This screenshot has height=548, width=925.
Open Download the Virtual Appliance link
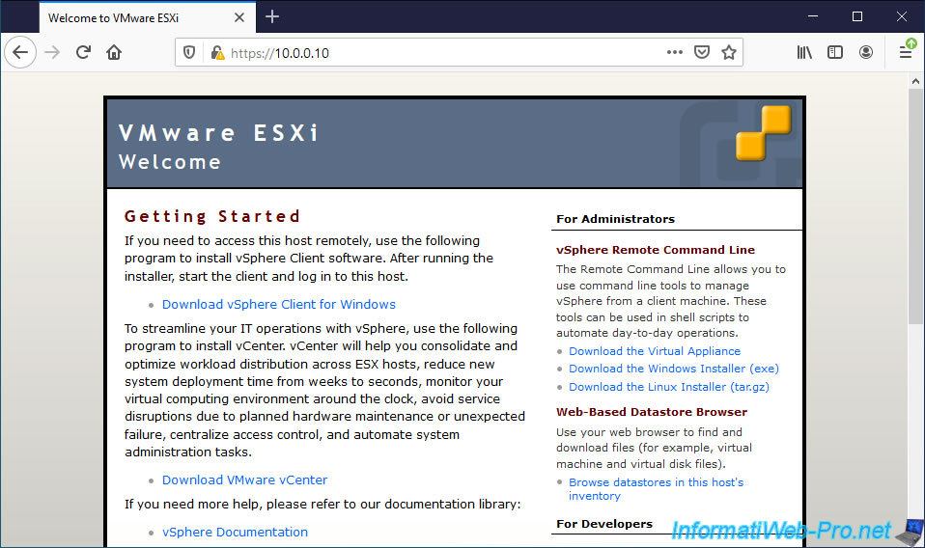[655, 351]
